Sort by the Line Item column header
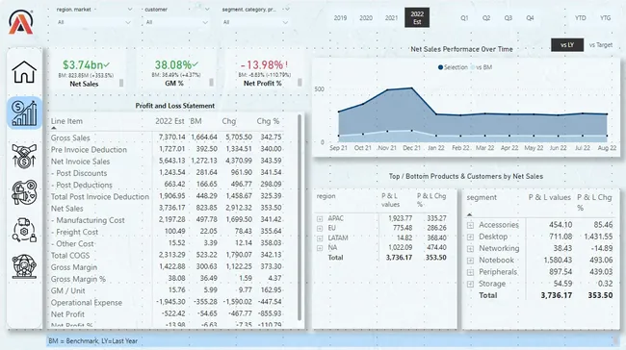The height and width of the screenshot is (350, 626). tap(66, 121)
